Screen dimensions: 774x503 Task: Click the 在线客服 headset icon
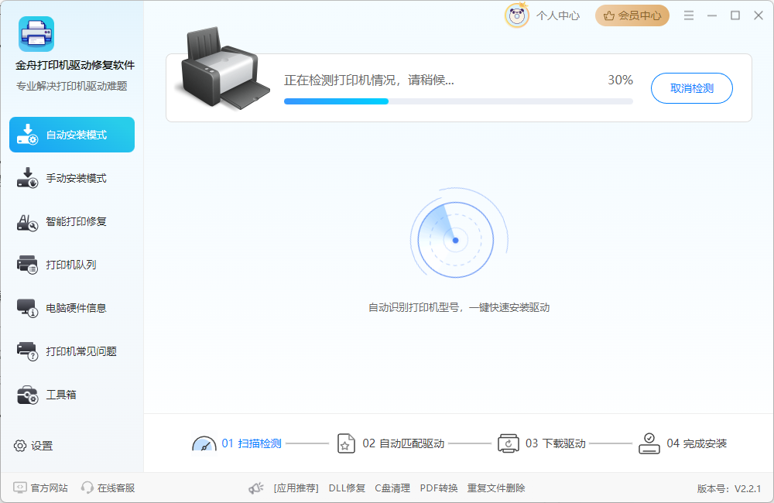pos(87,488)
